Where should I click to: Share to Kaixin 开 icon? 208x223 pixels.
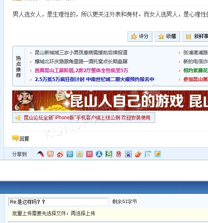click(89, 154)
